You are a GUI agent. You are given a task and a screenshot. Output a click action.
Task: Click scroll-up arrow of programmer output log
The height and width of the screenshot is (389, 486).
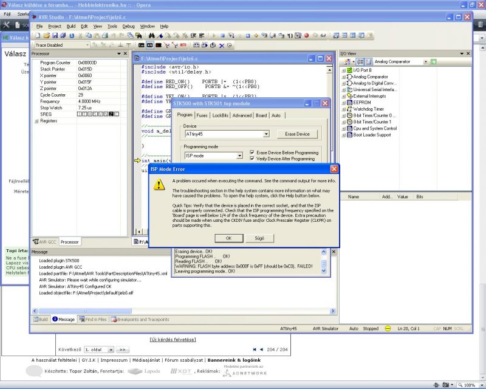click(324, 252)
